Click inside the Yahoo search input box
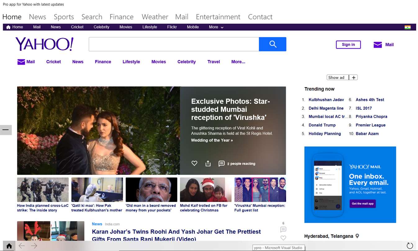Image resolution: width=418 pixels, height=251 pixels. 174,44
